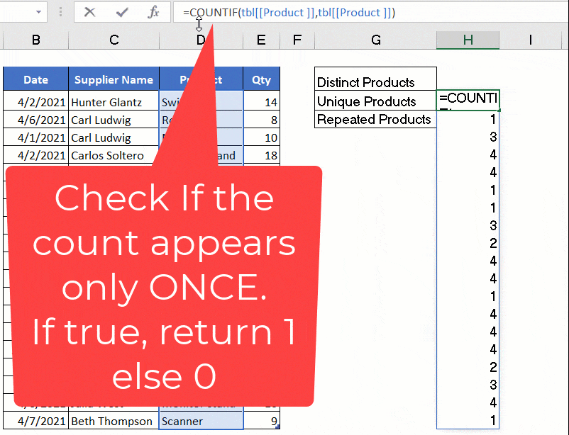Select the Supplier Name table header

click(x=113, y=79)
